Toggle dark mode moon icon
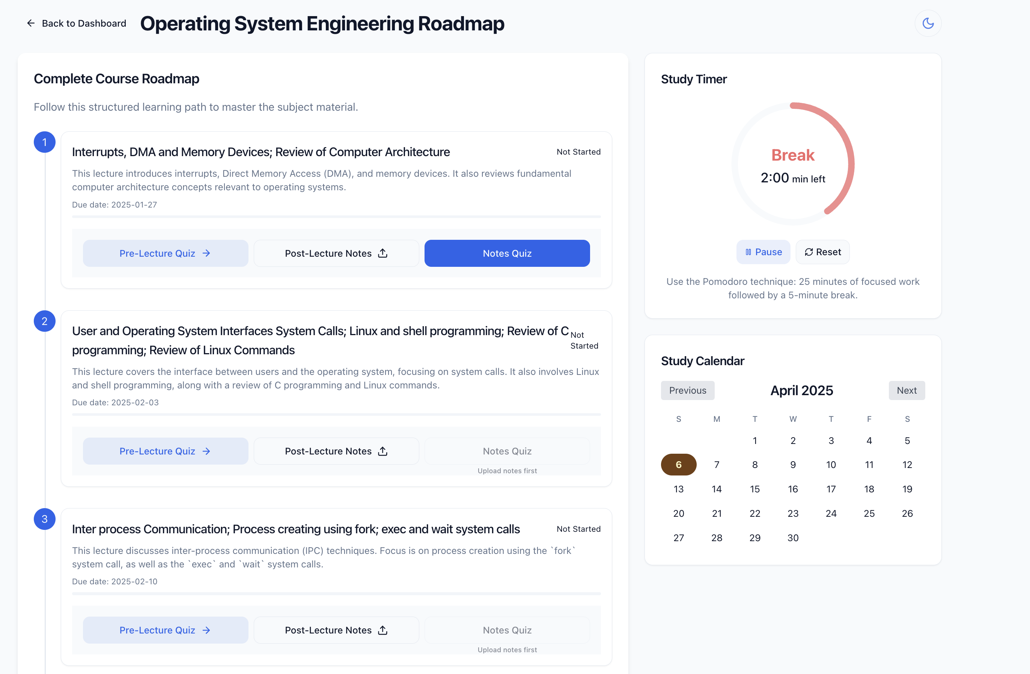Image resolution: width=1030 pixels, height=674 pixels. 928,23
